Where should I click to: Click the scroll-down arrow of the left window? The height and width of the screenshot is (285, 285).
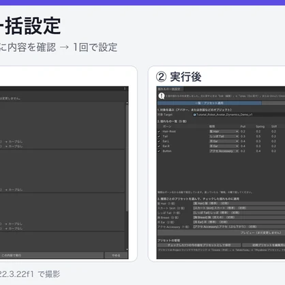127,250
